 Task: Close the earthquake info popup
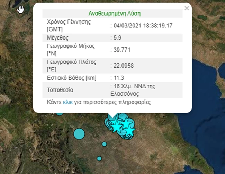[x=187, y=8]
